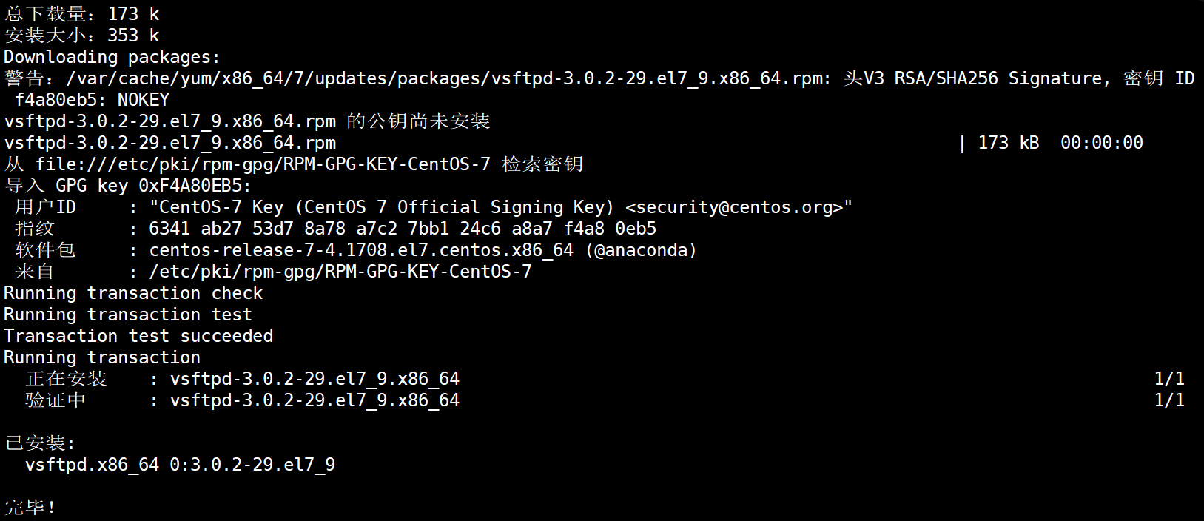Click the "Running transaction check" line
The image size is (1204, 521).
(x=133, y=293)
